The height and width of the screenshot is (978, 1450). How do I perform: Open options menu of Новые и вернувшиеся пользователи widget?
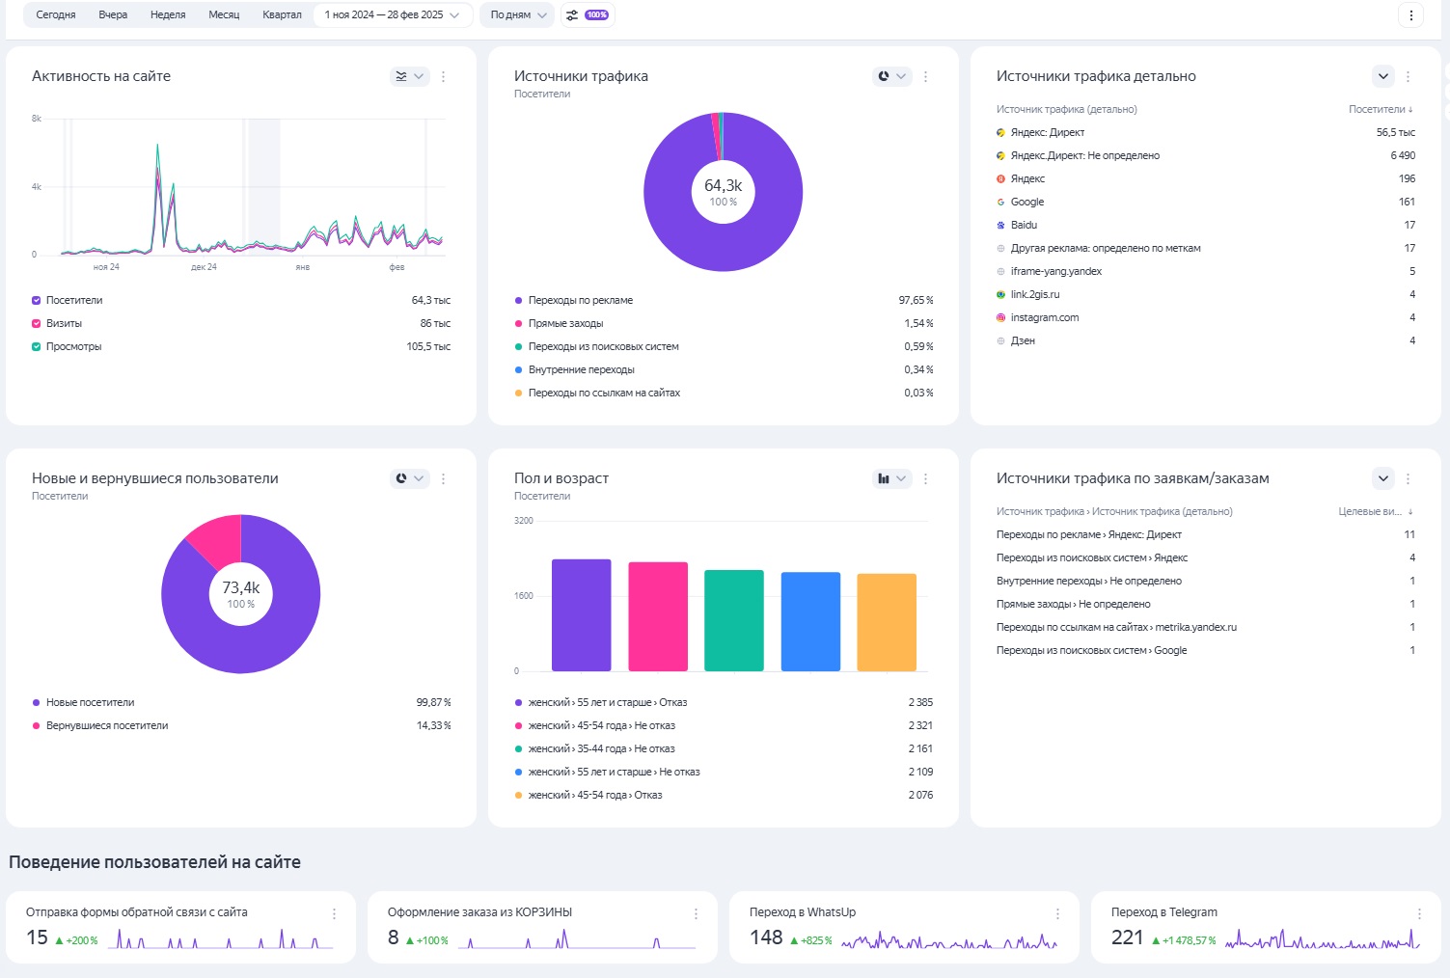pyautogui.click(x=443, y=478)
